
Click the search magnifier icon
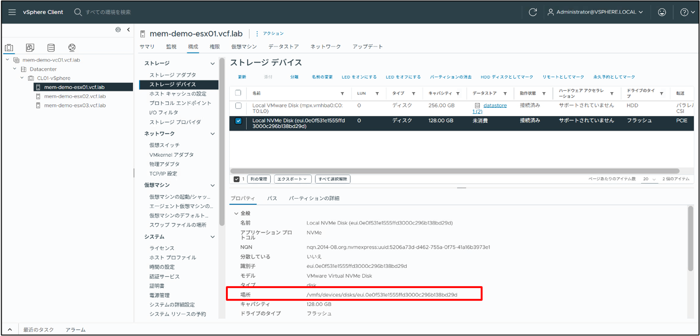tap(78, 12)
